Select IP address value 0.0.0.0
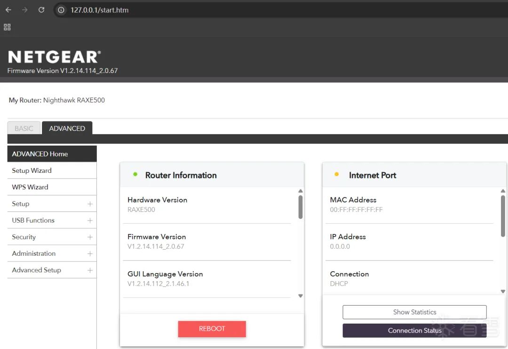 [340, 246]
